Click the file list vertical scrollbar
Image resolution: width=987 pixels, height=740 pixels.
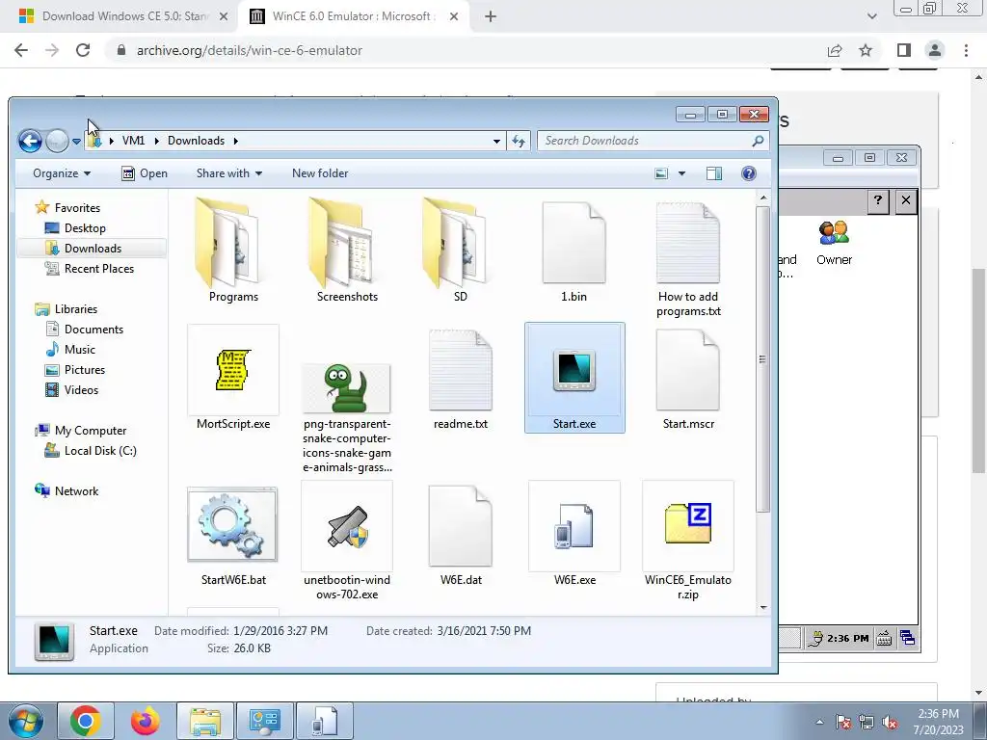[763, 358]
